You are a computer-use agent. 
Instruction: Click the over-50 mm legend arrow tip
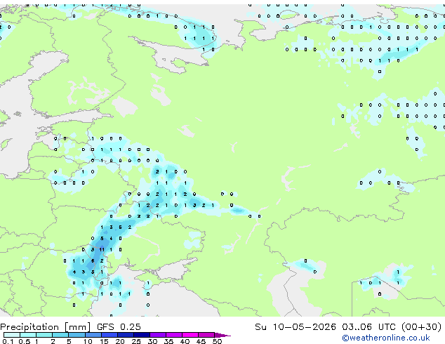222,335
